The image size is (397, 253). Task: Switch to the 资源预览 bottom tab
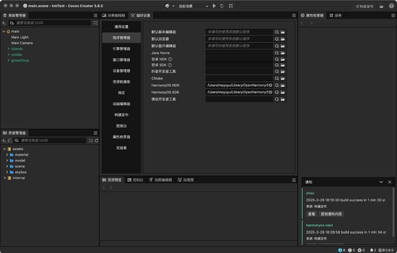pos(112,180)
